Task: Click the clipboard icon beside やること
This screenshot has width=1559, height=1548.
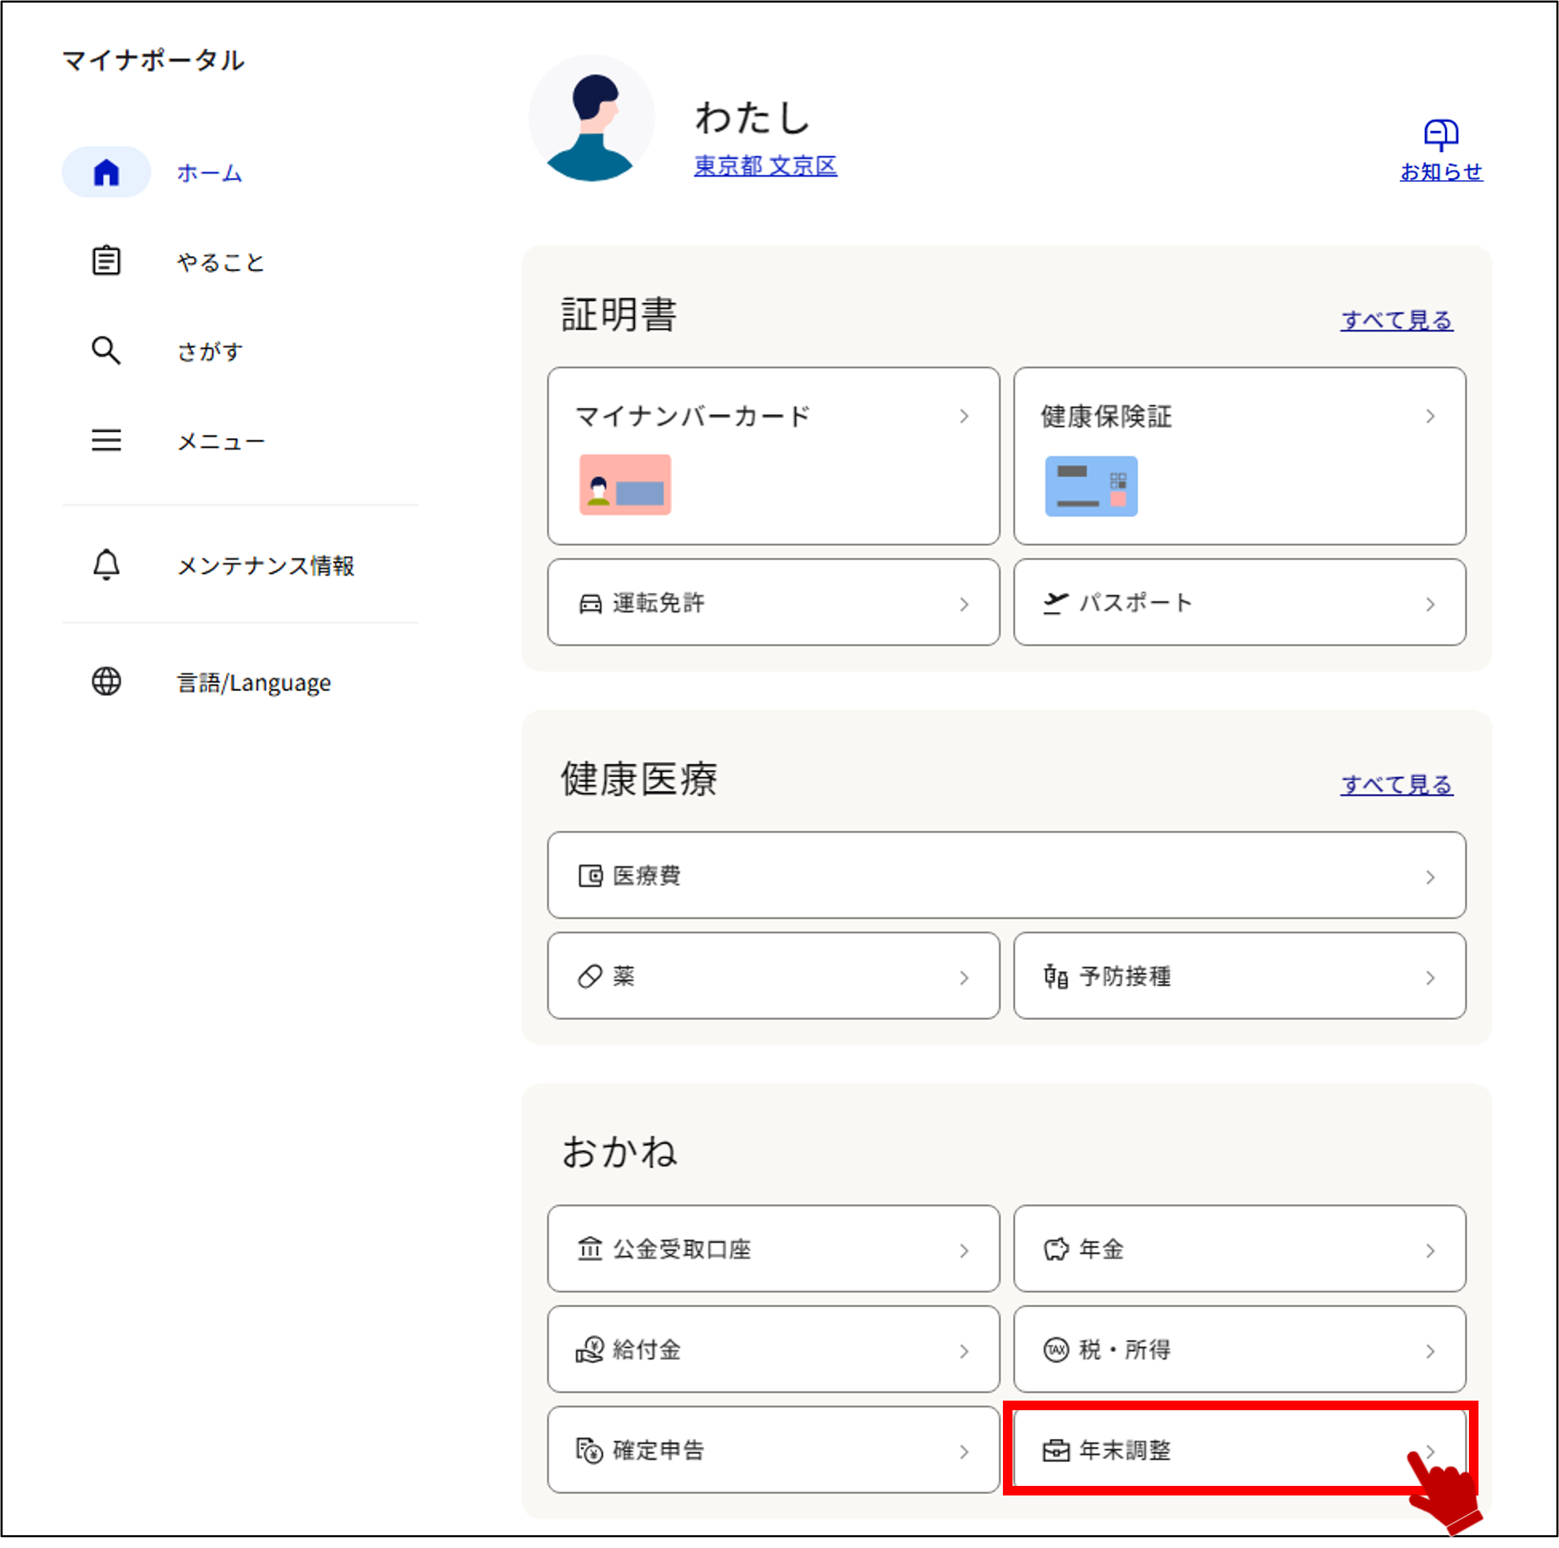Action: click(106, 261)
